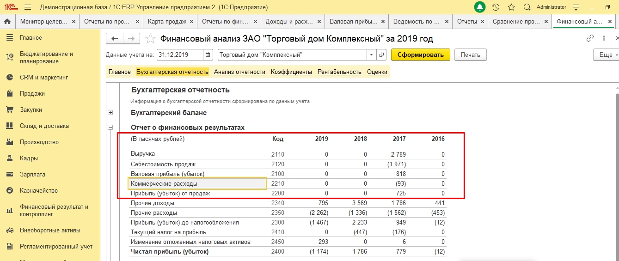Open the organization dropdown list

click(372, 55)
